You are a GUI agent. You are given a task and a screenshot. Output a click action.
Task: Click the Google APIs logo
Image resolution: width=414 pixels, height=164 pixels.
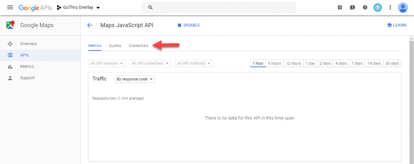pos(36,8)
